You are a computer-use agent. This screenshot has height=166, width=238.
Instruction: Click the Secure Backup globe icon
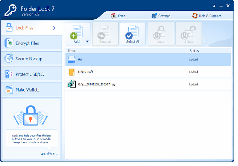(9, 58)
